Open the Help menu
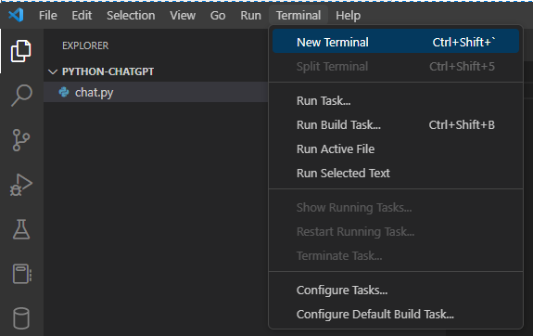The height and width of the screenshot is (336, 533). [x=349, y=16]
